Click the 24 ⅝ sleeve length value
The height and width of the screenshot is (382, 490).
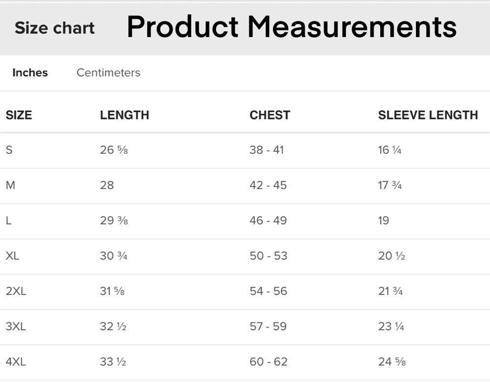[392, 362]
